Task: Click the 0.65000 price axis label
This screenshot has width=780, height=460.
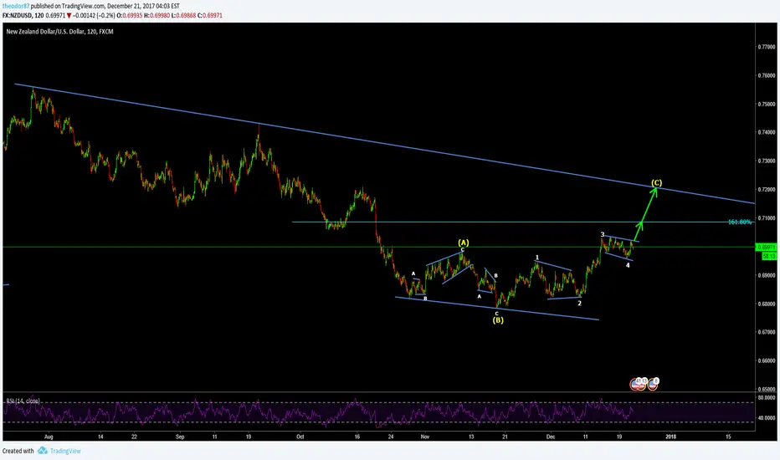Action: click(766, 390)
